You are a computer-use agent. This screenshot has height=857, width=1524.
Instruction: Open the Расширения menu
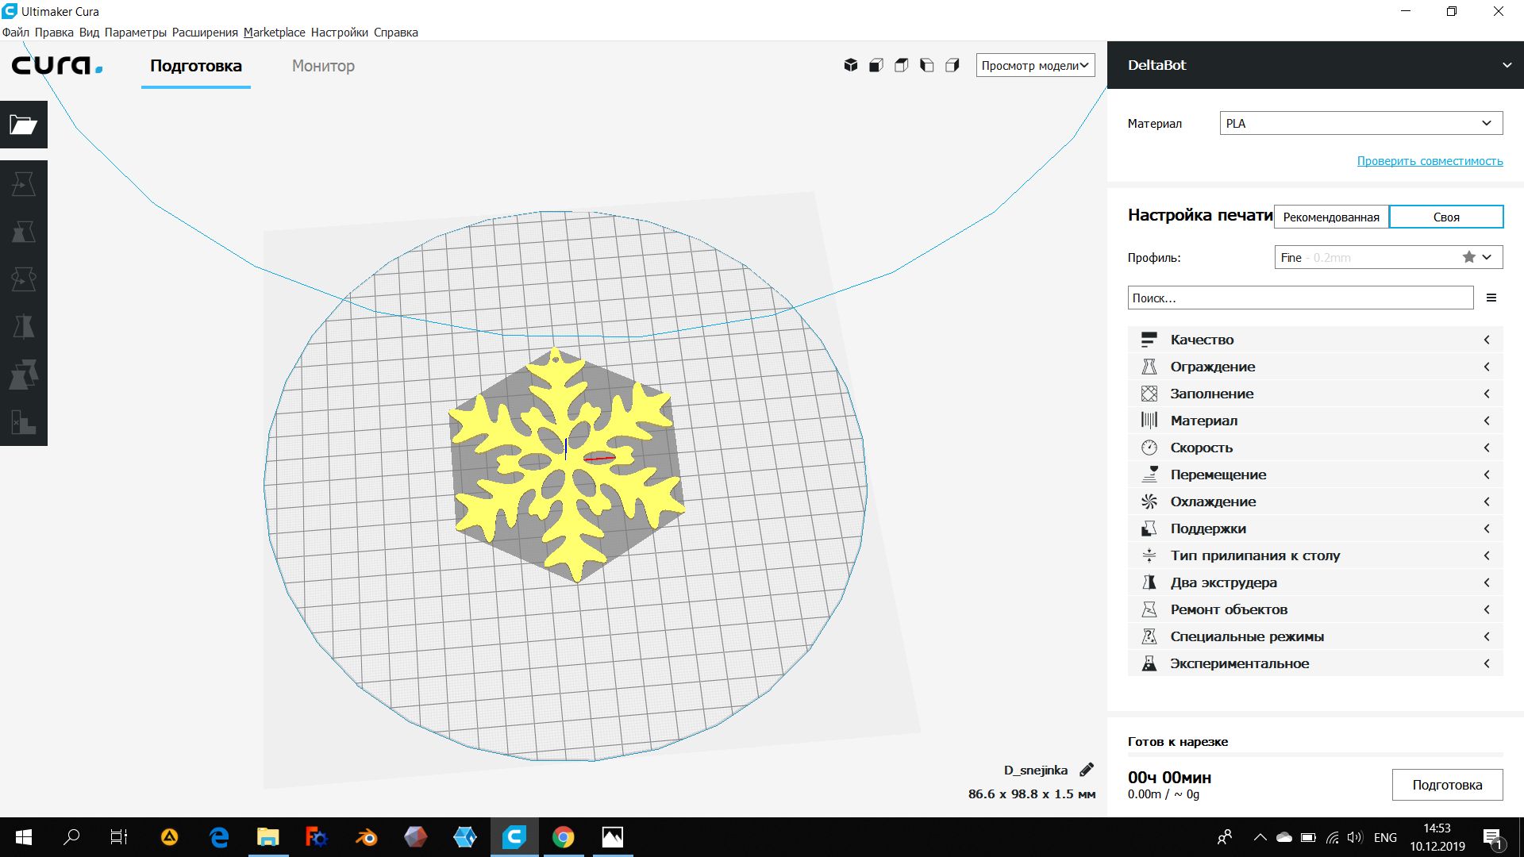pos(205,33)
